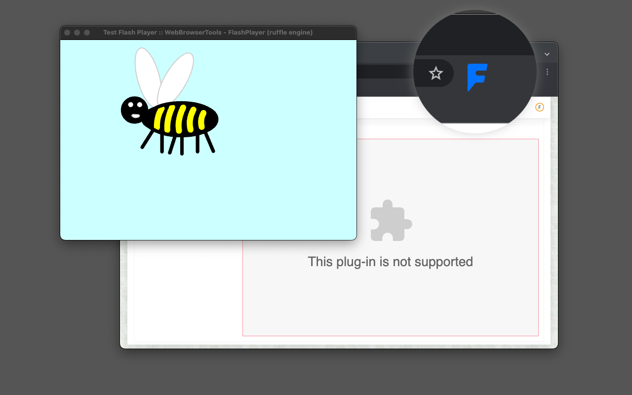Click the 'This plug-in is not supported' message
Image resolution: width=632 pixels, height=395 pixels.
click(x=390, y=262)
